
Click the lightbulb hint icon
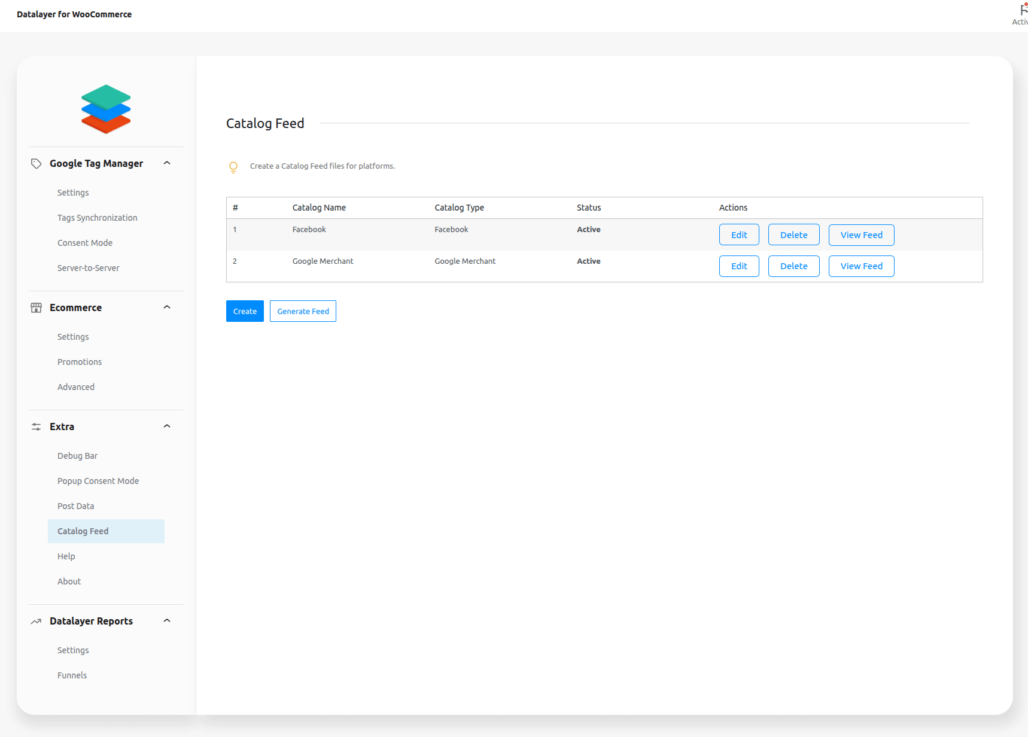coord(233,167)
